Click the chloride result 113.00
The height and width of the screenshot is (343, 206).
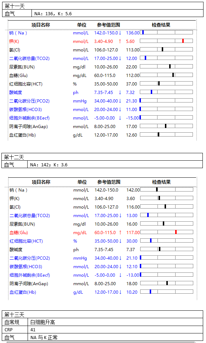pos(133,50)
